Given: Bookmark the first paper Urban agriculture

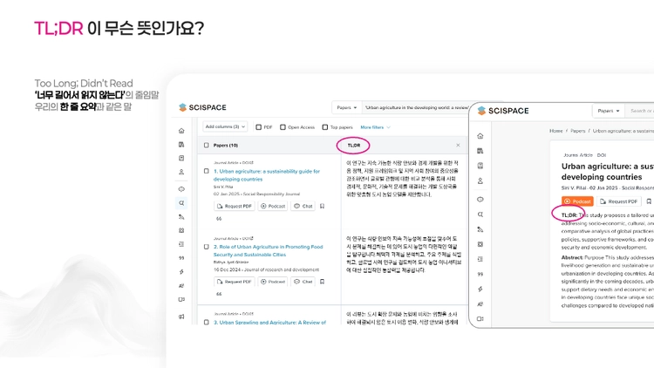Looking at the screenshot, I should point(322,206).
